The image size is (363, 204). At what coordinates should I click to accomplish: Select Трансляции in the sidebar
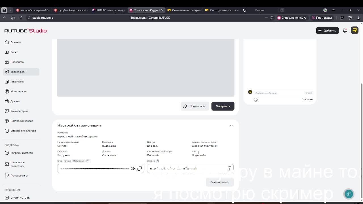pos(21,72)
